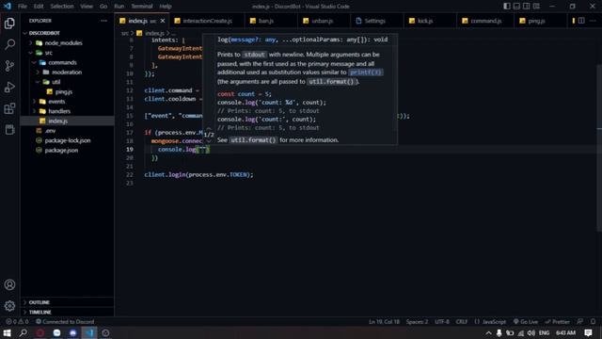The height and width of the screenshot is (339, 602).
Task: Click the printf(3) link in hover
Action: pos(366,73)
